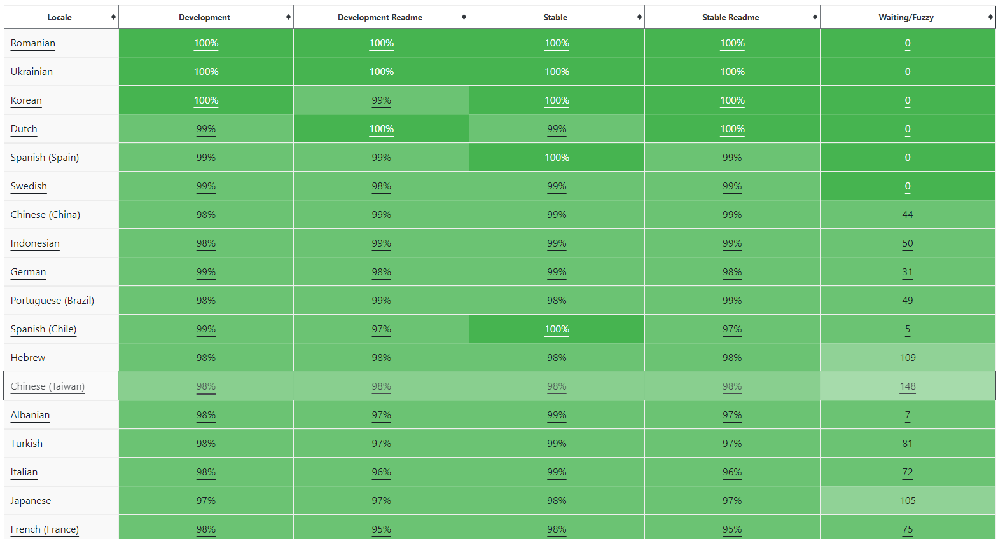Viewport: 998px width, 539px height.
Task: Click the Stable Readme sort arrows
Action: click(x=815, y=17)
